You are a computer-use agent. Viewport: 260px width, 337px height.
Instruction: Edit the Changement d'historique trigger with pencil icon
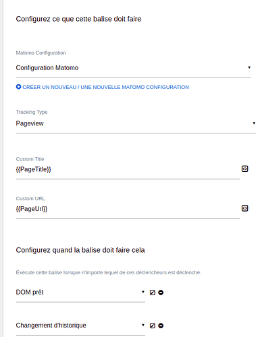point(153,326)
